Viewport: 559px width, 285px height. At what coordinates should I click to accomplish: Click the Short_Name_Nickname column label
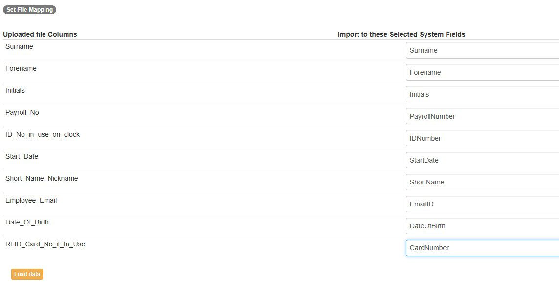pyautogui.click(x=42, y=178)
